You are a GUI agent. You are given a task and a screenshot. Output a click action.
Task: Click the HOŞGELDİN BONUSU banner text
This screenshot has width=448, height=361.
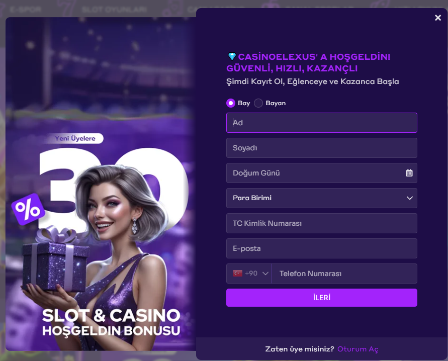[111, 331]
